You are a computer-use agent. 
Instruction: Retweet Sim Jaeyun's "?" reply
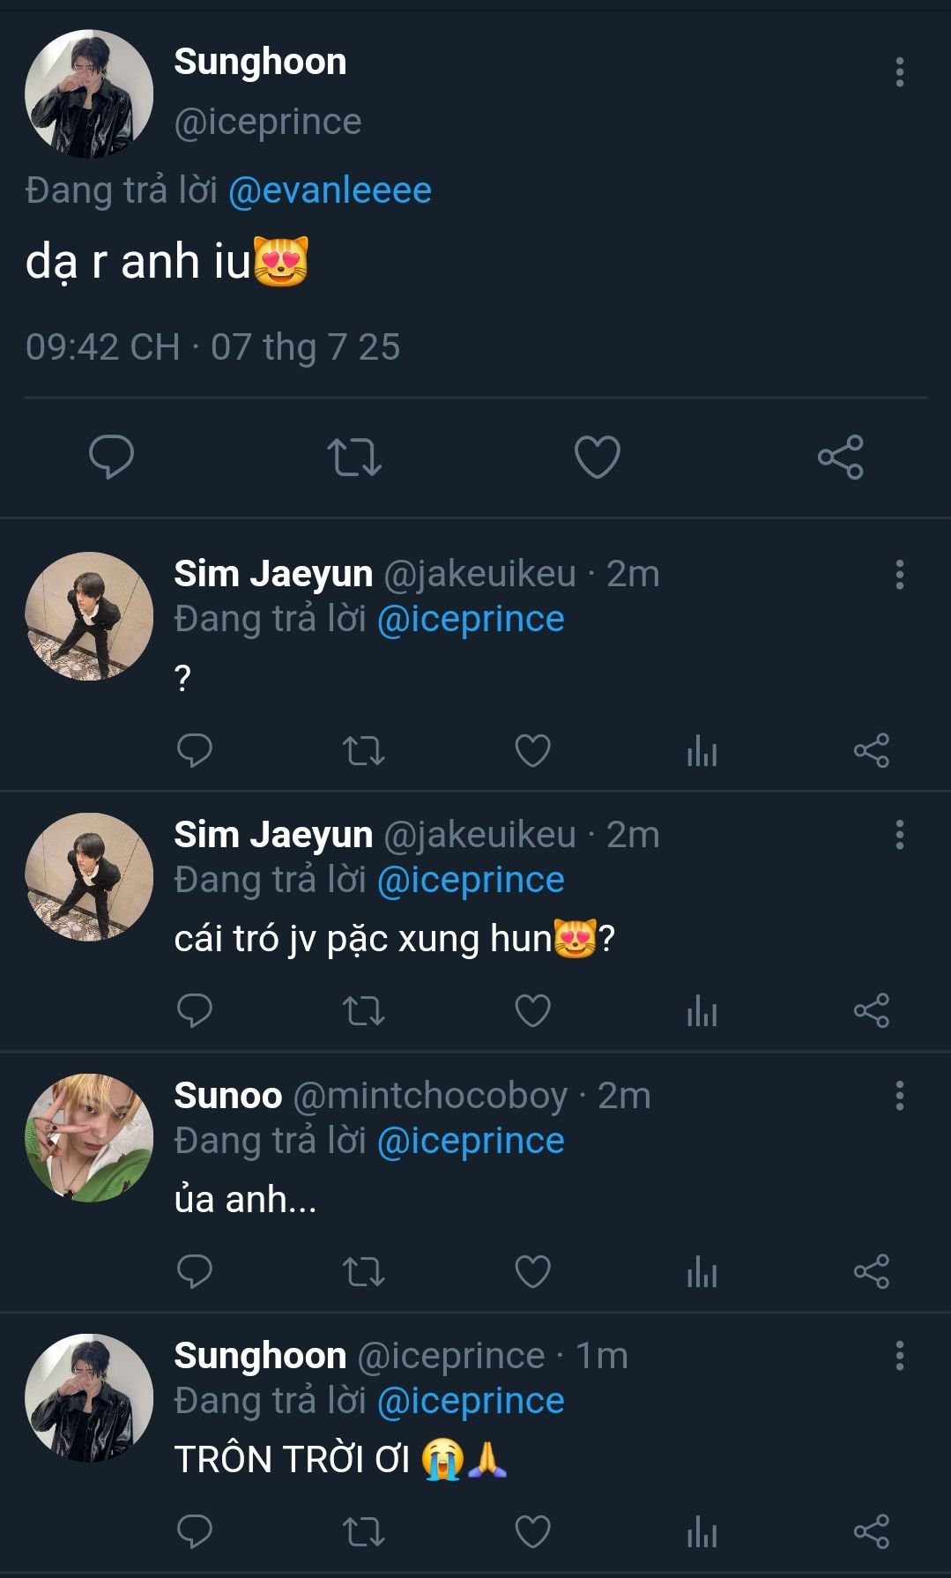coord(363,751)
